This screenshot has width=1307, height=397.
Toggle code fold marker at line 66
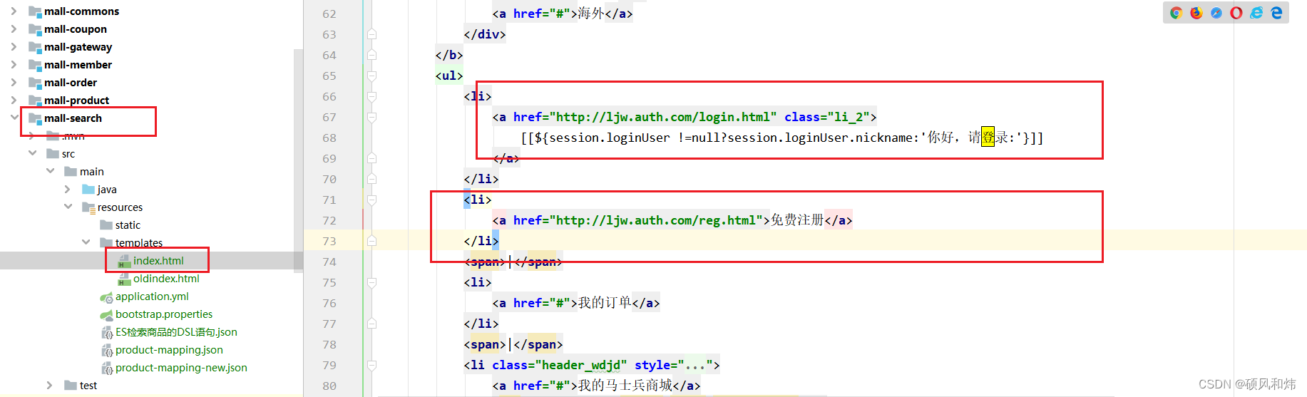371,96
